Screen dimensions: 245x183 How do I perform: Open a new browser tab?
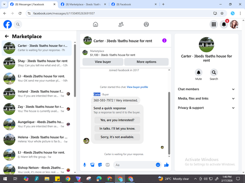click(x=163, y=4)
